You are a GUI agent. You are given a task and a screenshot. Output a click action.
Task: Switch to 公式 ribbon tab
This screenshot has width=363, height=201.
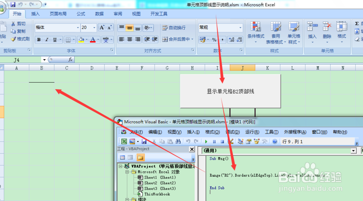pyautogui.click(x=81, y=14)
